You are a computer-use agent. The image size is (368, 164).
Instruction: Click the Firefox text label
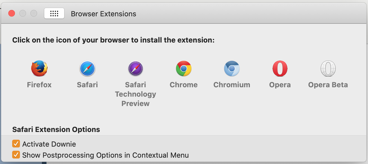click(39, 85)
